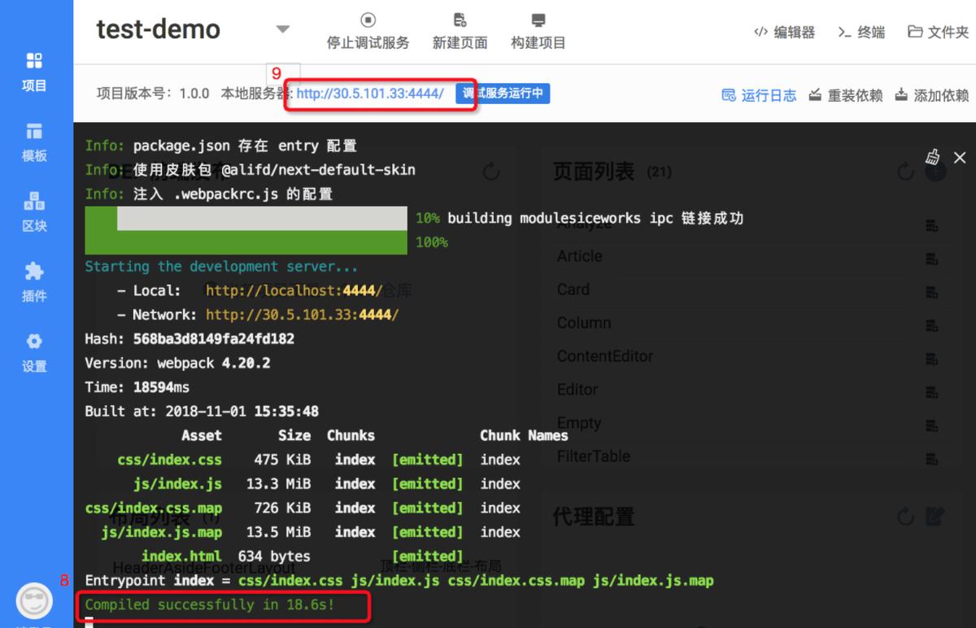Open the project folder with the 文件夹 icon

click(x=935, y=33)
